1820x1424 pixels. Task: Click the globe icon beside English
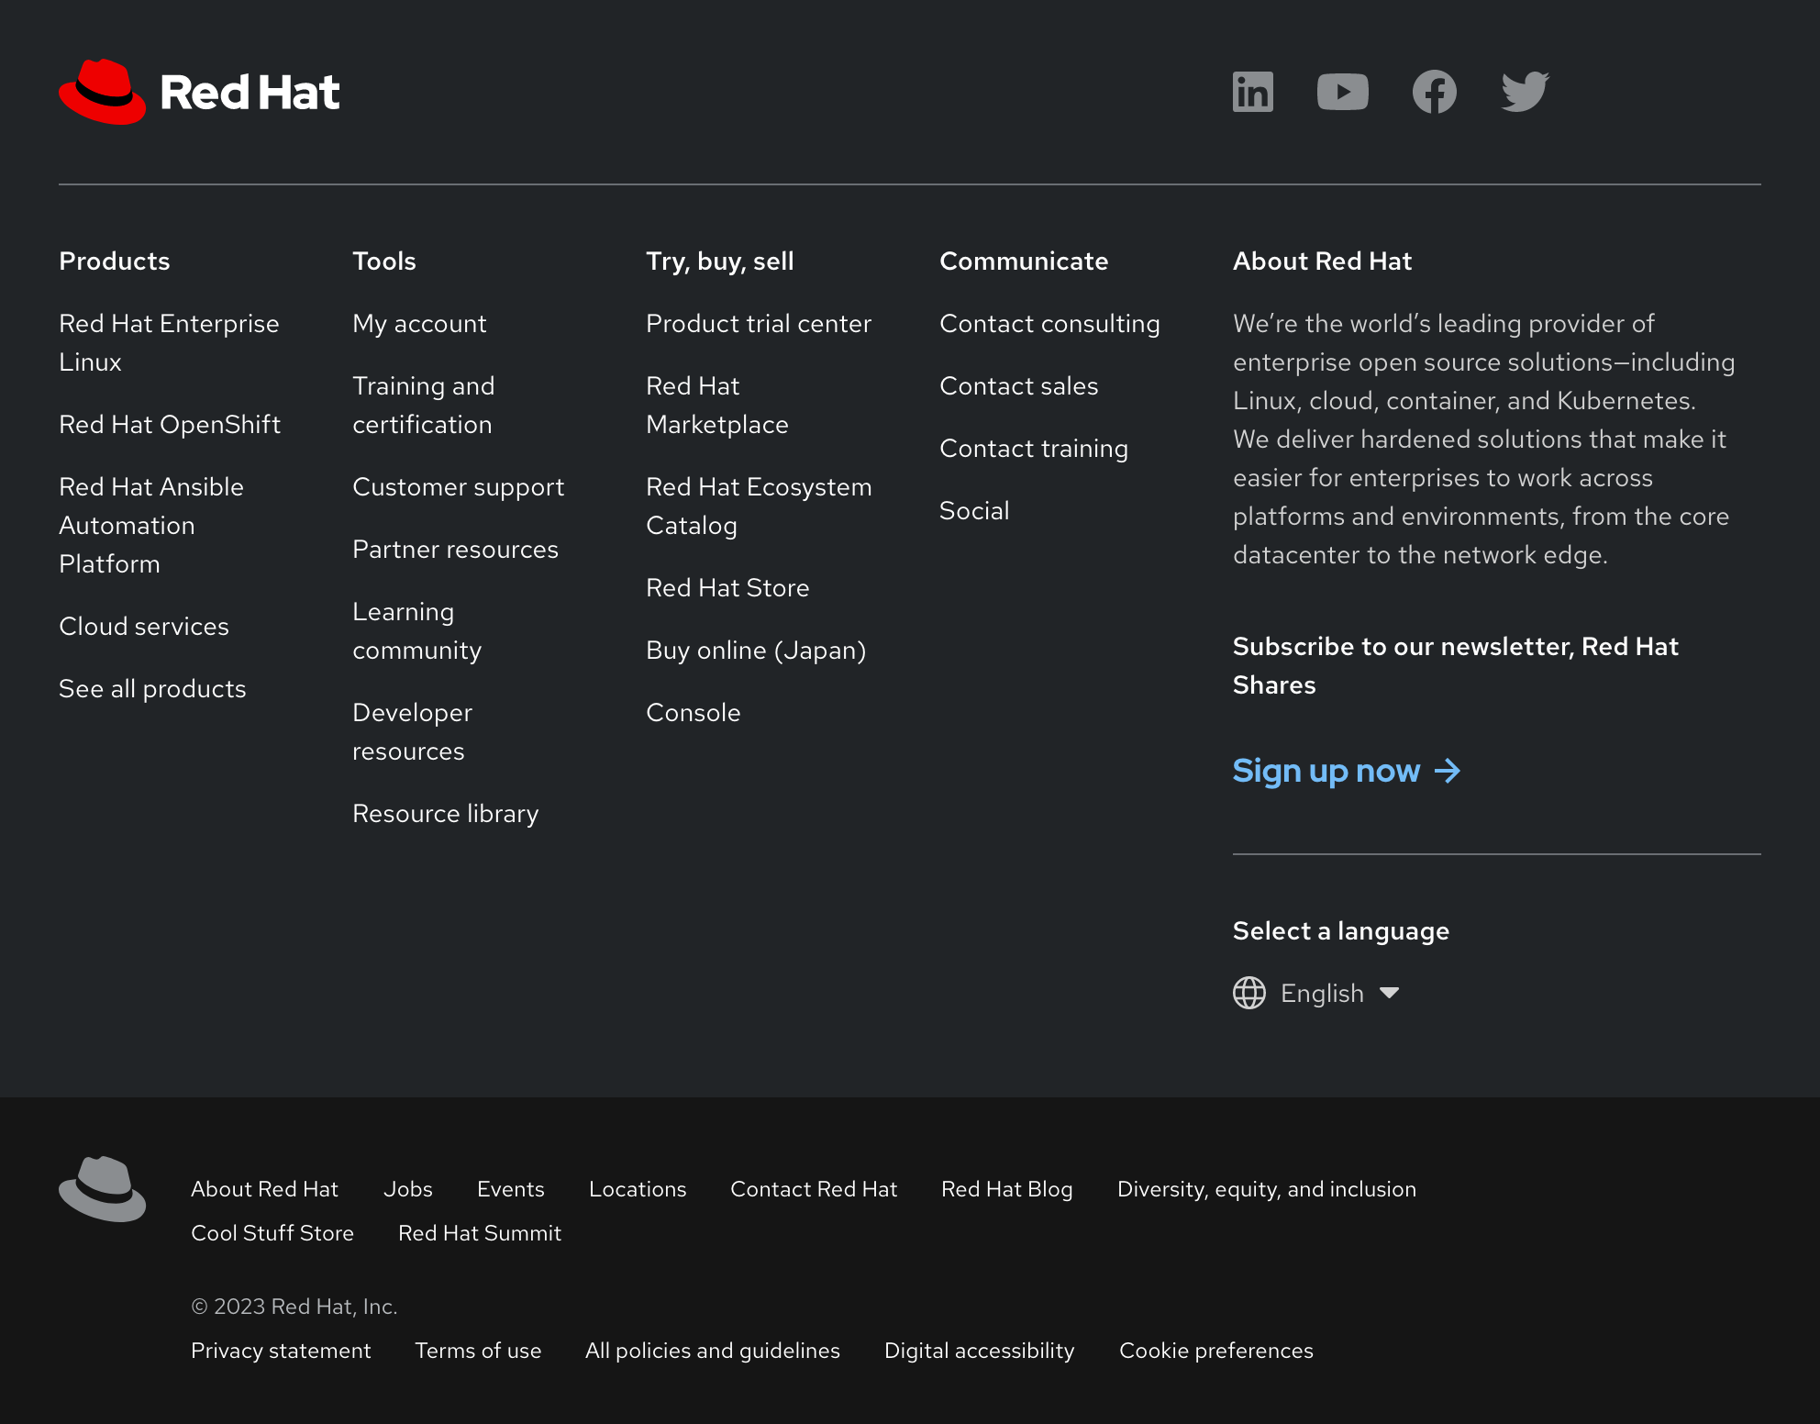point(1249,993)
